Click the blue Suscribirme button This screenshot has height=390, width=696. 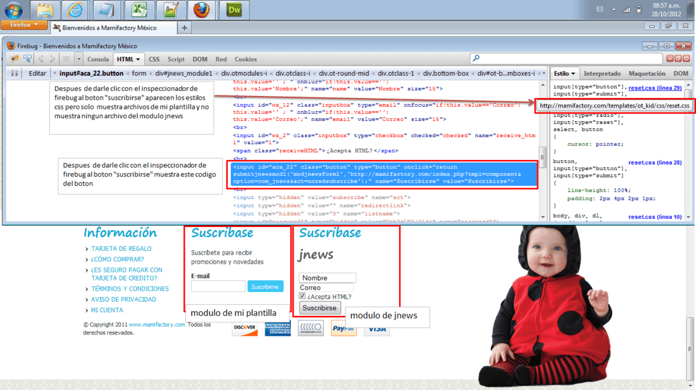pyautogui.click(x=265, y=287)
